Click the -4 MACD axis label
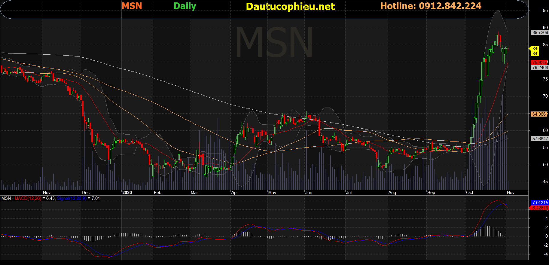The width and height of the screenshot is (549, 265). click(546, 254)
